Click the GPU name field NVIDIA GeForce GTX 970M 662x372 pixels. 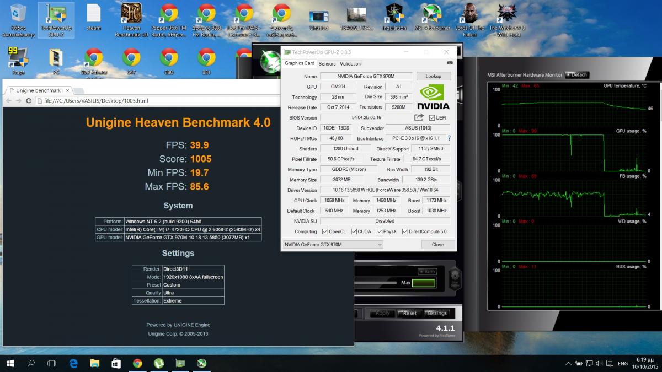[366, 76]
